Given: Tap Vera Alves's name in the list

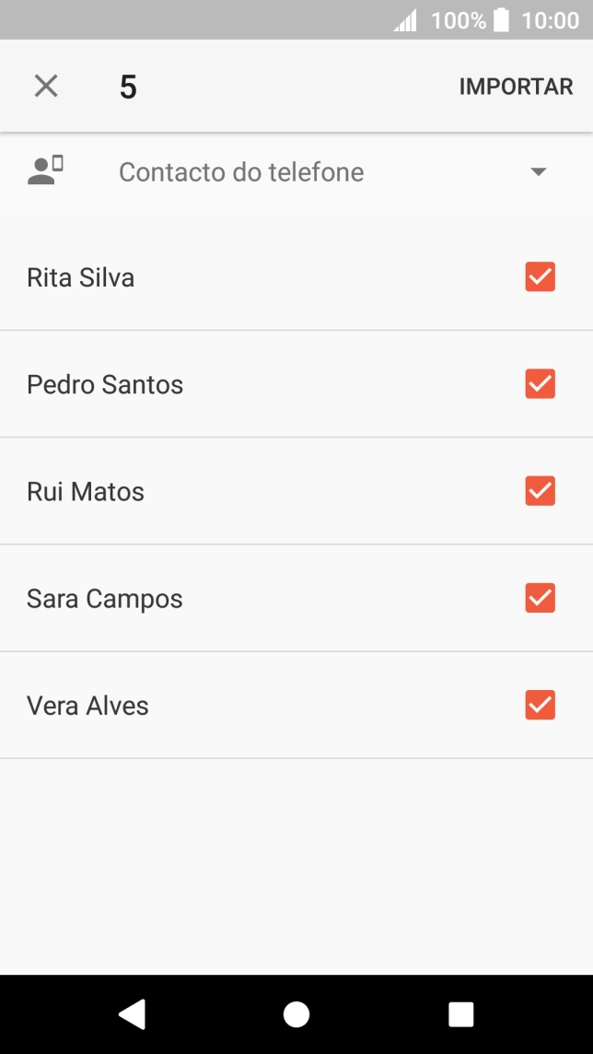Looking at the screenshot, I should point(87,705).
